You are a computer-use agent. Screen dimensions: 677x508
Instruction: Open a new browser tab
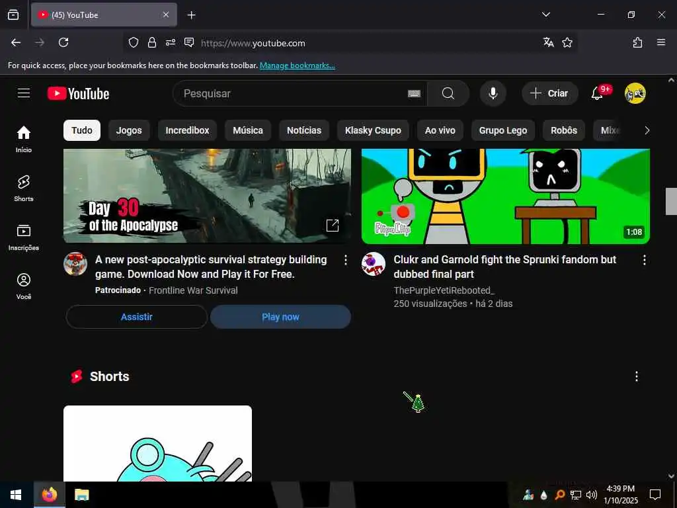191,15
